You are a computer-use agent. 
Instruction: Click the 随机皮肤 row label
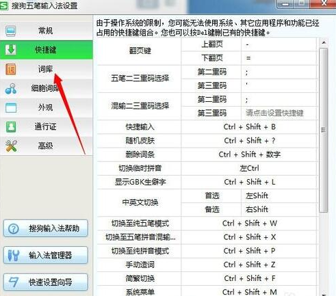(x=140, y=141)
